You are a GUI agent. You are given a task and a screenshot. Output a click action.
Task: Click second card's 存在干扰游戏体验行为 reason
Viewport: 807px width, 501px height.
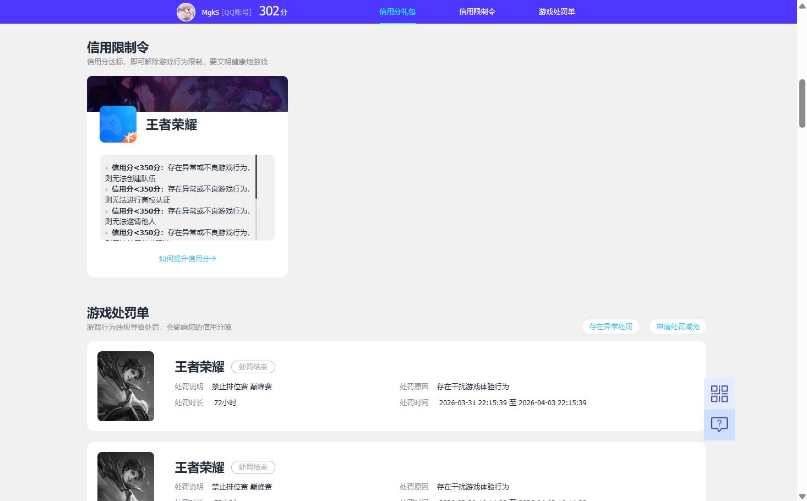click(473, 487)
